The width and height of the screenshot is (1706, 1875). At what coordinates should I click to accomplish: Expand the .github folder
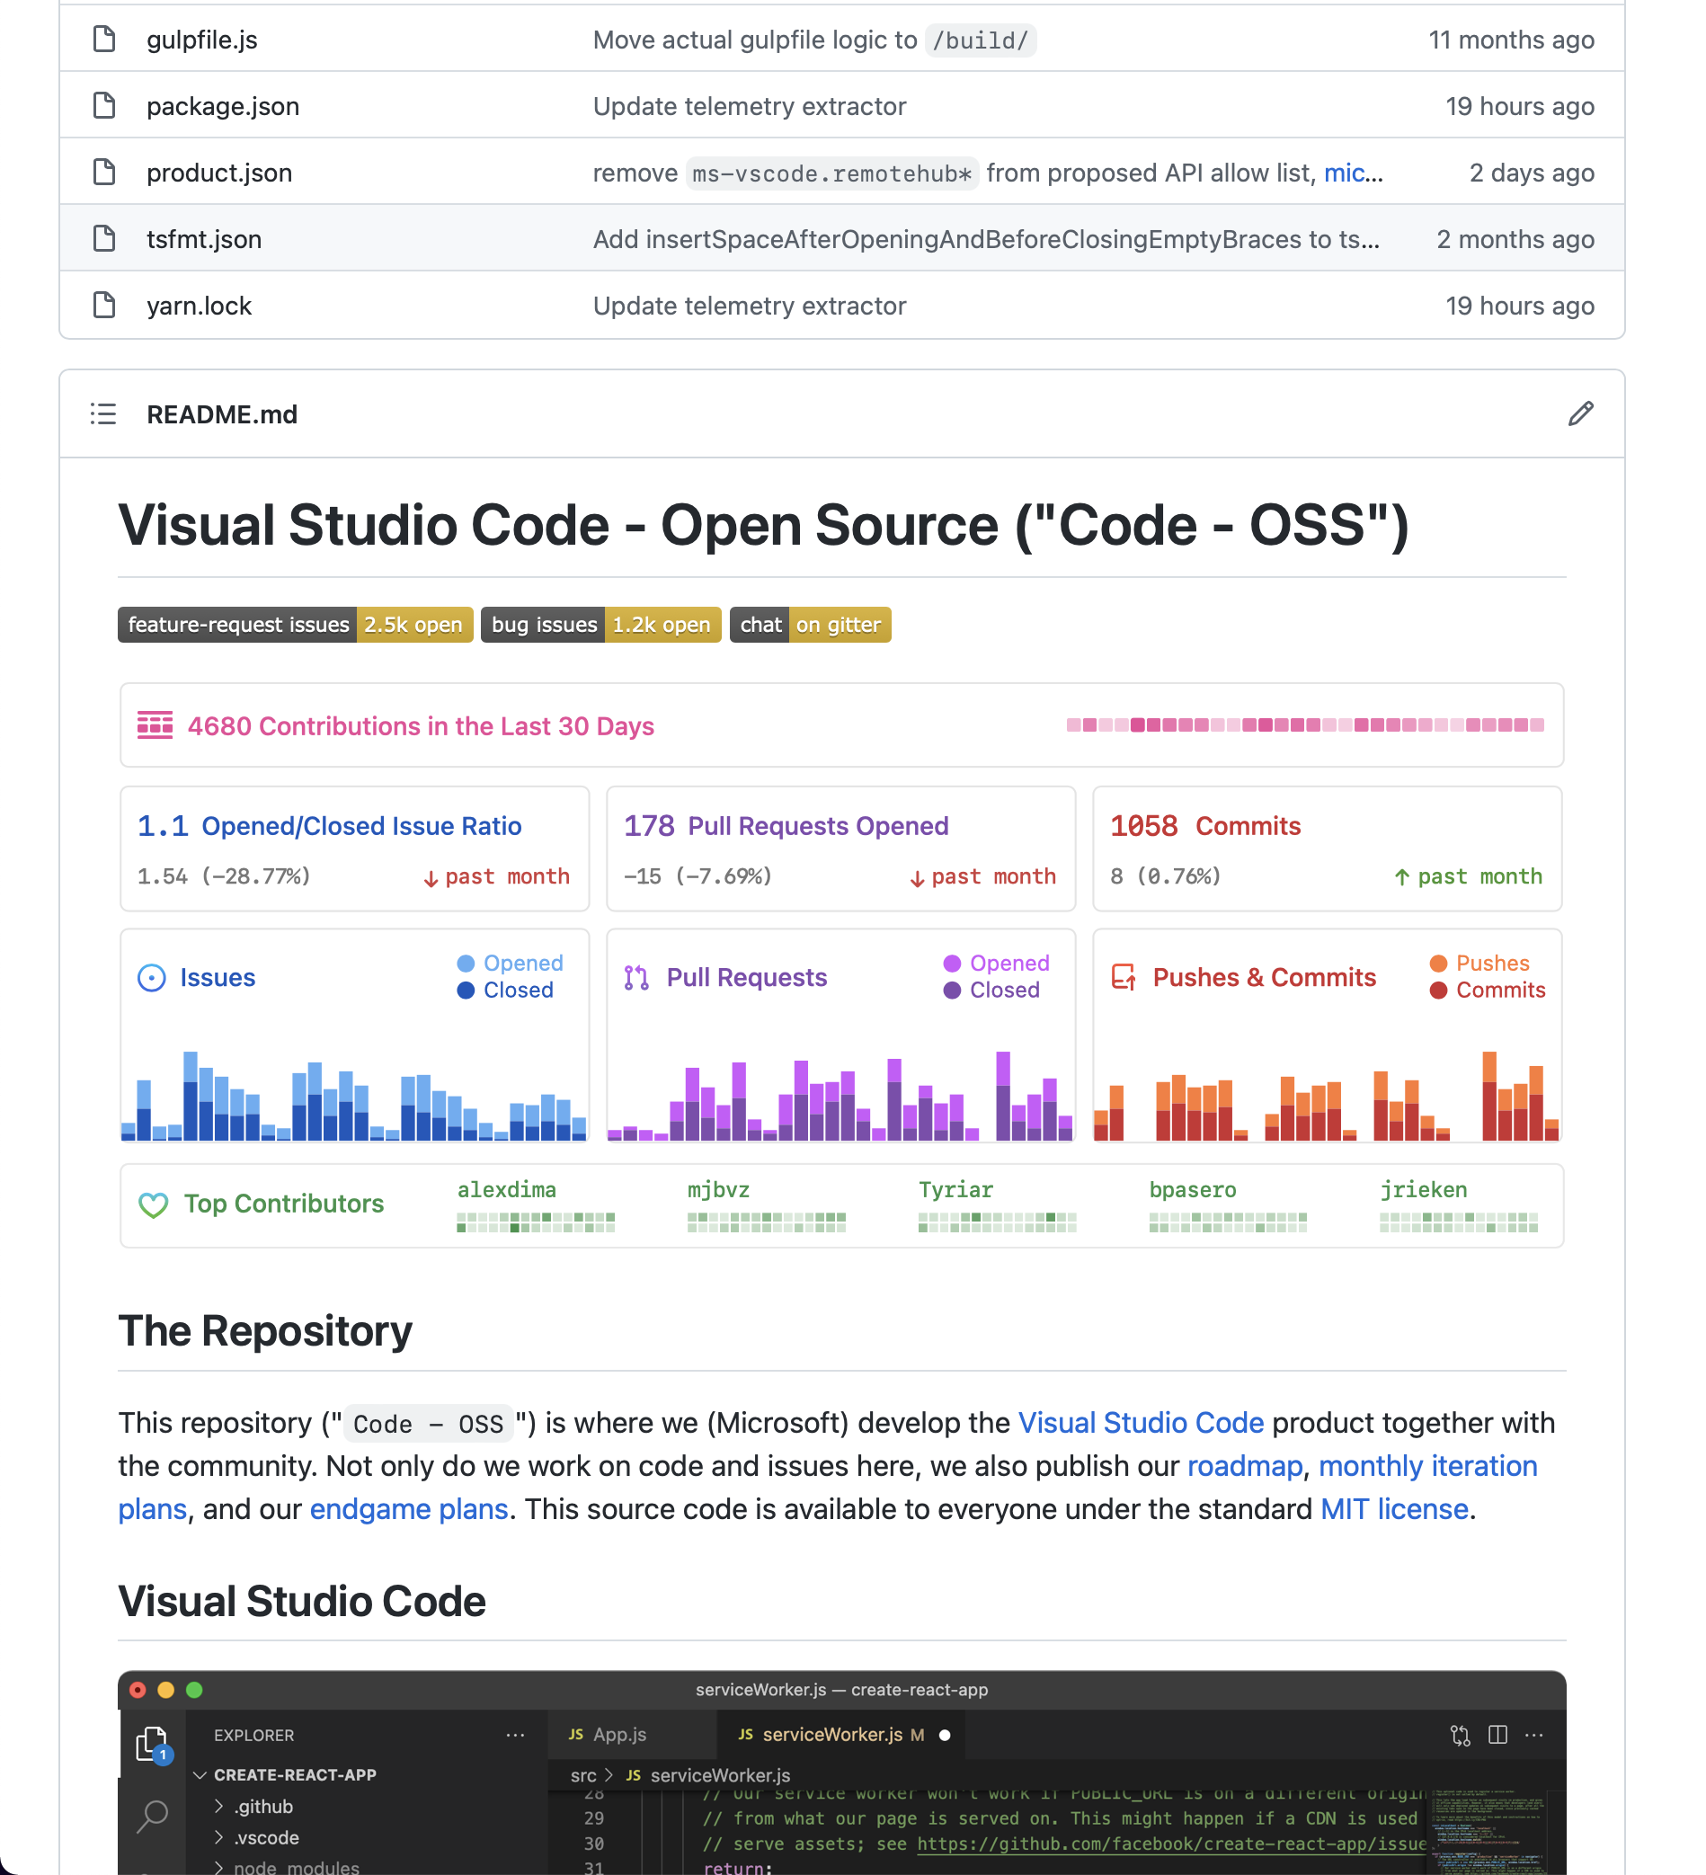(x=263, y=1805)
